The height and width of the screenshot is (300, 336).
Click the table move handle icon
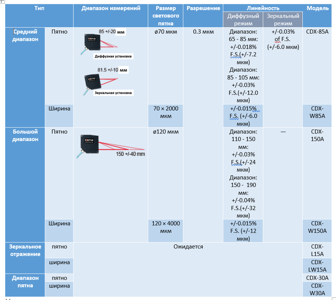2,1
